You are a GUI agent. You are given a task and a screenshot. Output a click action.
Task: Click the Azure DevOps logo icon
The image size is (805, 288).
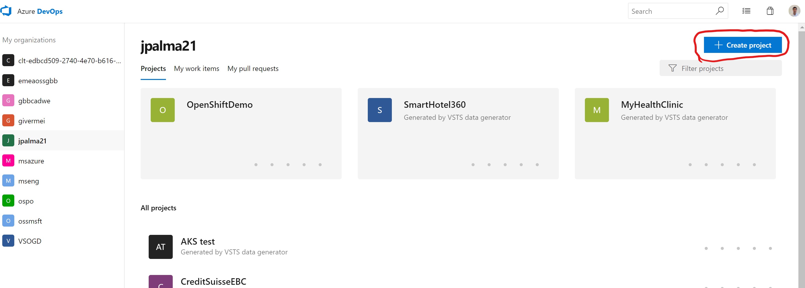(6, 11)
